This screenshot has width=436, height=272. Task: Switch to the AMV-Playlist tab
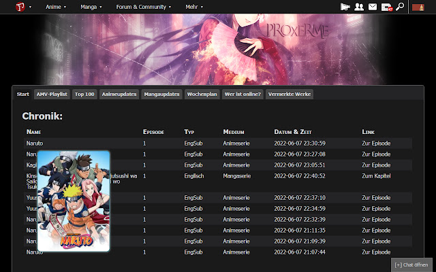pyautogui.click(x=51, y=95)
